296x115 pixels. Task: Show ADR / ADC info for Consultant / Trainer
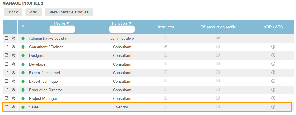point(273,47)
